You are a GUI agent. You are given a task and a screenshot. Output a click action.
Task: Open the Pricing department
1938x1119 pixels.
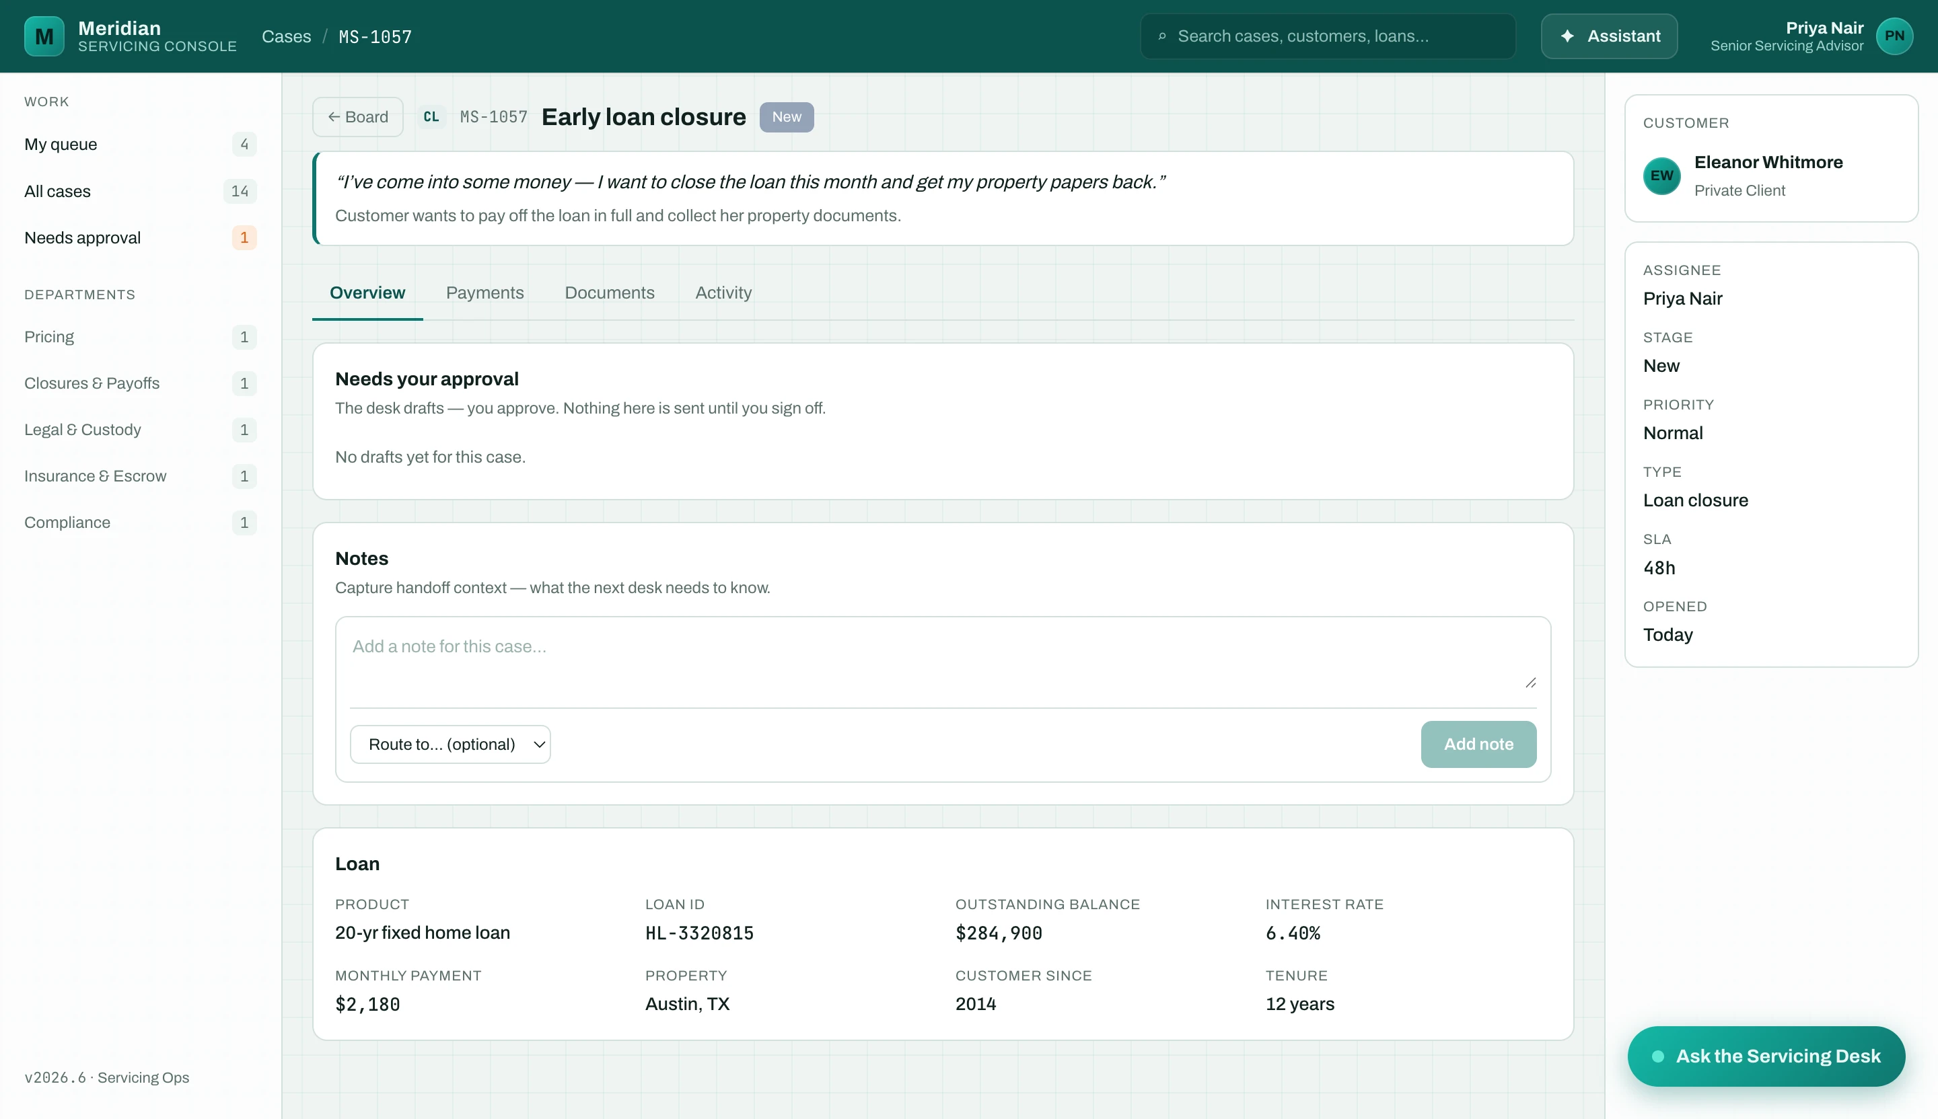[x=140, y=337]
